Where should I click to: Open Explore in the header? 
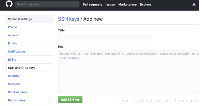point(146,5)
